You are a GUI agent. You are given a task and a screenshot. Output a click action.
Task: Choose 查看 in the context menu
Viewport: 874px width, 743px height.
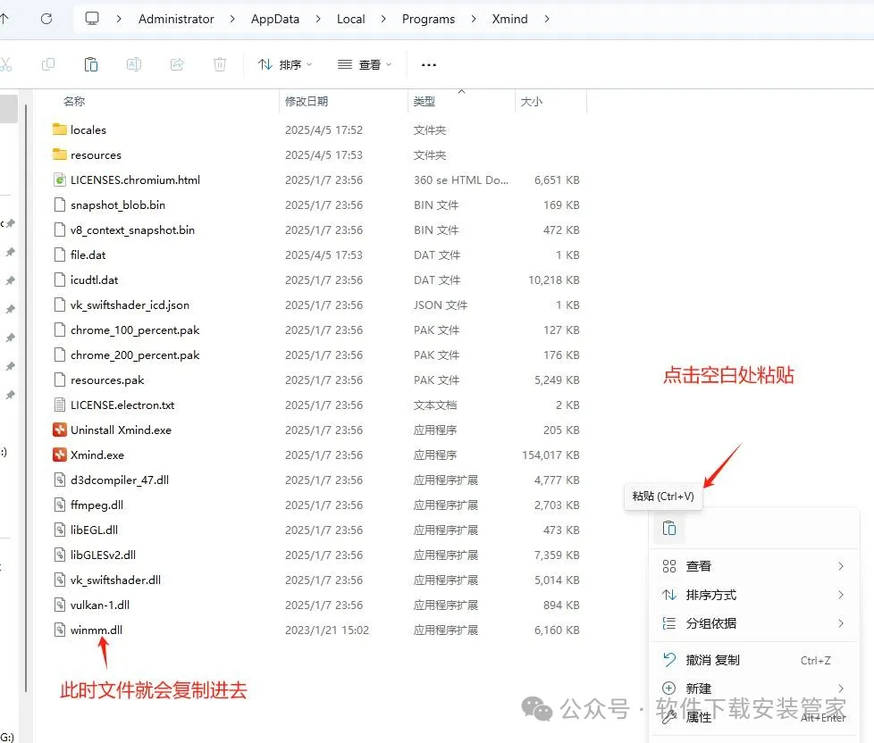[x=753, y=566]
